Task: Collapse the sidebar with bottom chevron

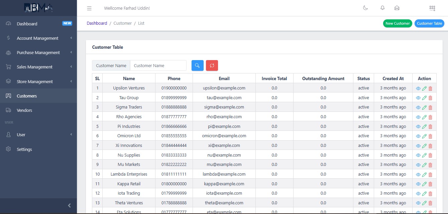Action: click(x=69, y=206)
